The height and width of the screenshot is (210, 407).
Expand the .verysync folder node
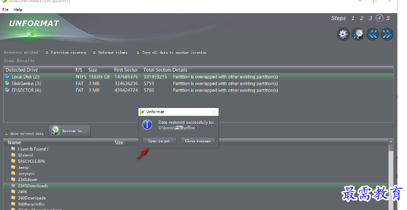tap(6, 174)
